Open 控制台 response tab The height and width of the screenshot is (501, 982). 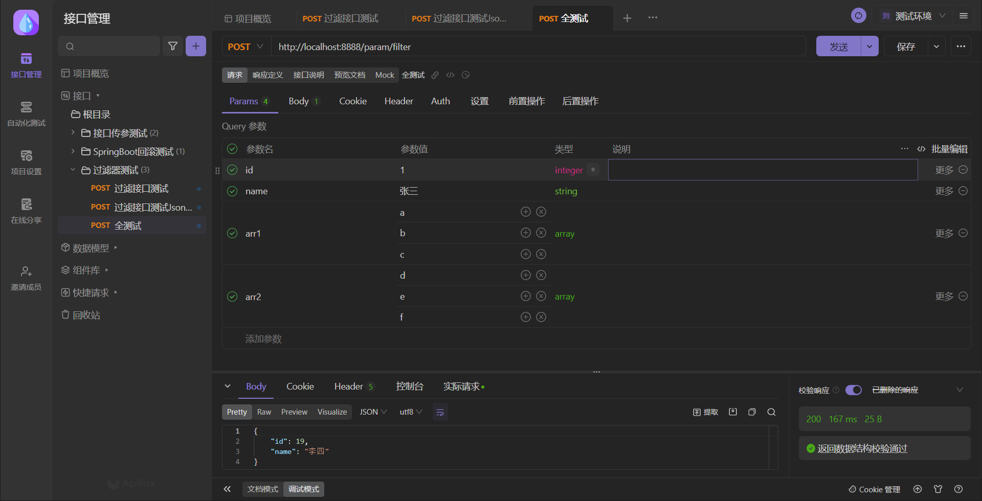click(x=410, y=386)
